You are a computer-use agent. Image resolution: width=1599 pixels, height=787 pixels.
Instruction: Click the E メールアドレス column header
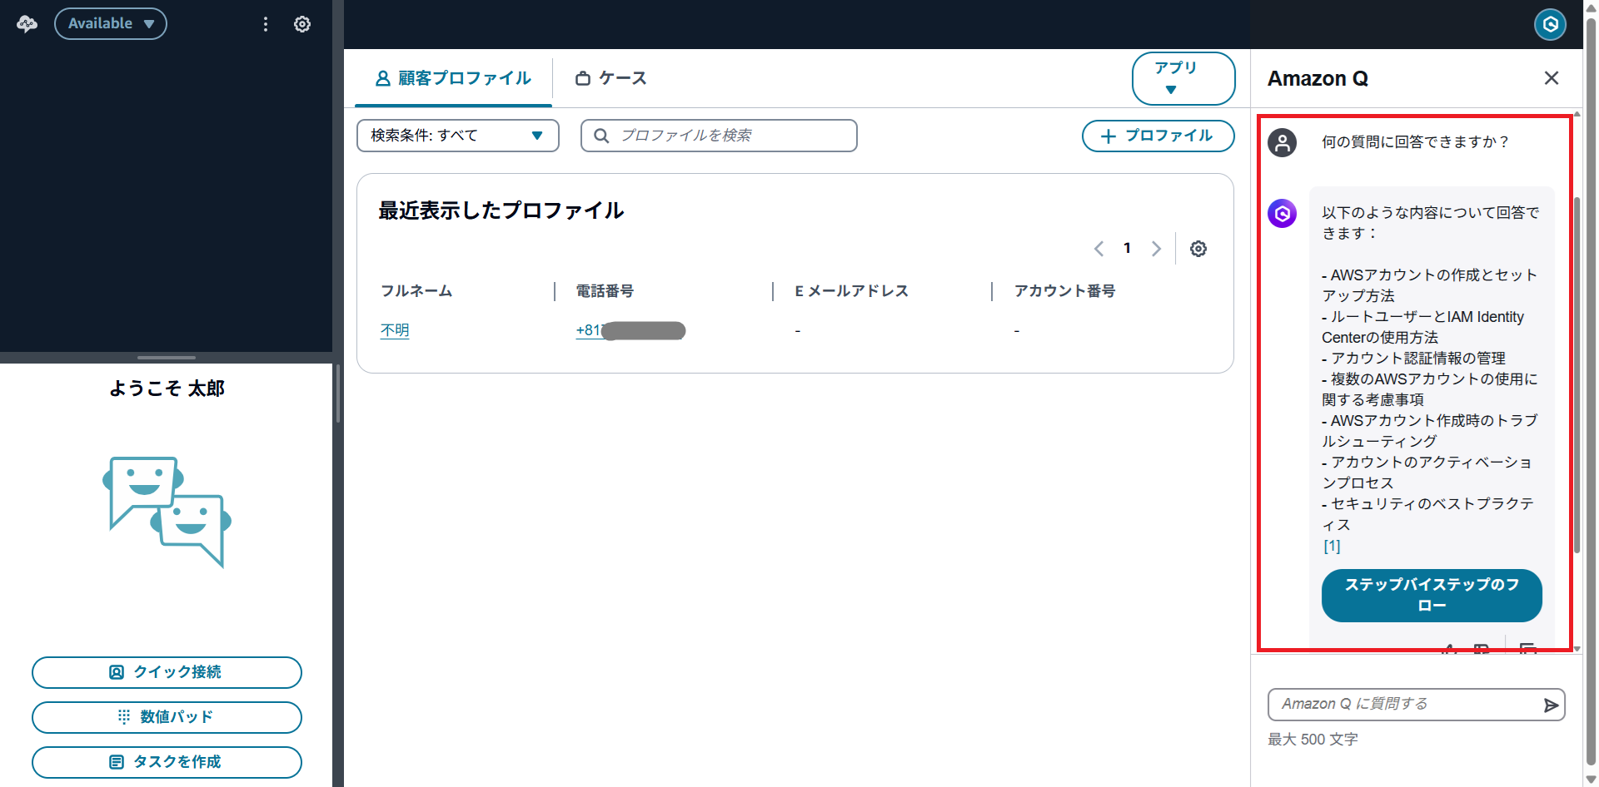pos(852,291)
